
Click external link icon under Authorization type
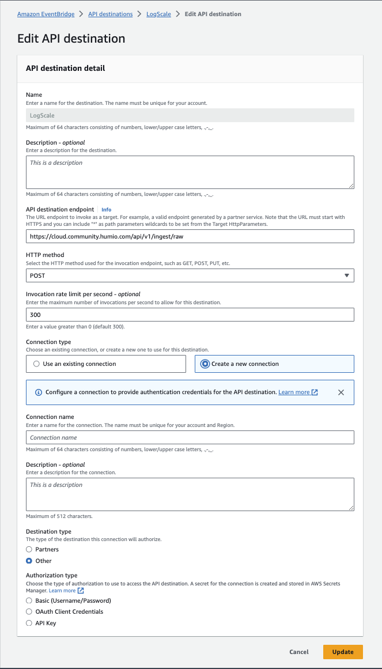81,591
